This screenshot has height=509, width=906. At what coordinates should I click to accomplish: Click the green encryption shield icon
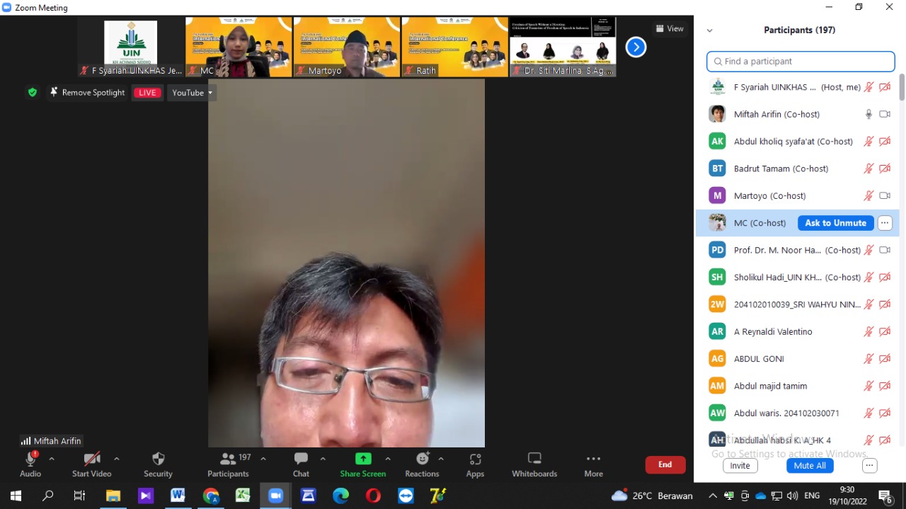point(32,93)
